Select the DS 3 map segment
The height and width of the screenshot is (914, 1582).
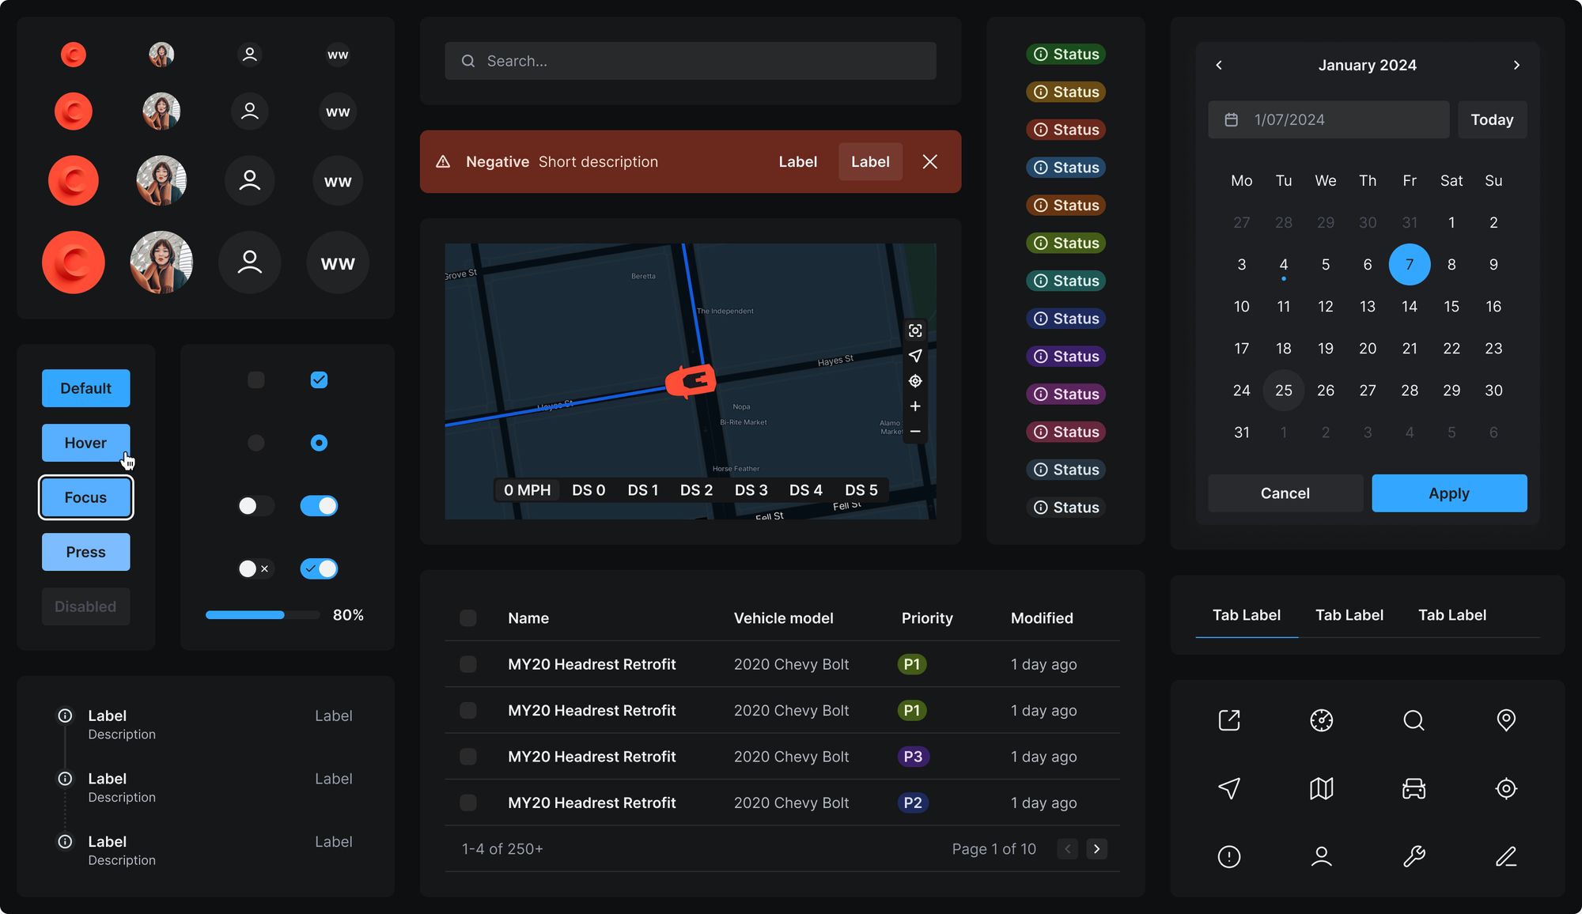coord(751,490)
